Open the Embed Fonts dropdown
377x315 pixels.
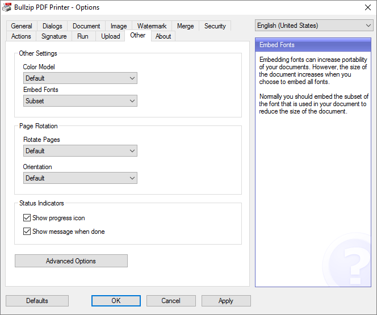point(80,101)
